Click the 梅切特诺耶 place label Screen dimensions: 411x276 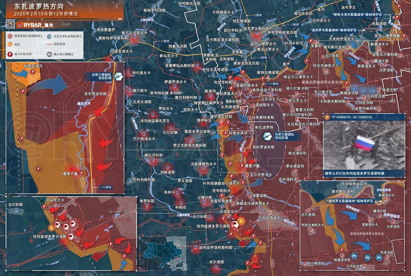click(x=303, y=14)
